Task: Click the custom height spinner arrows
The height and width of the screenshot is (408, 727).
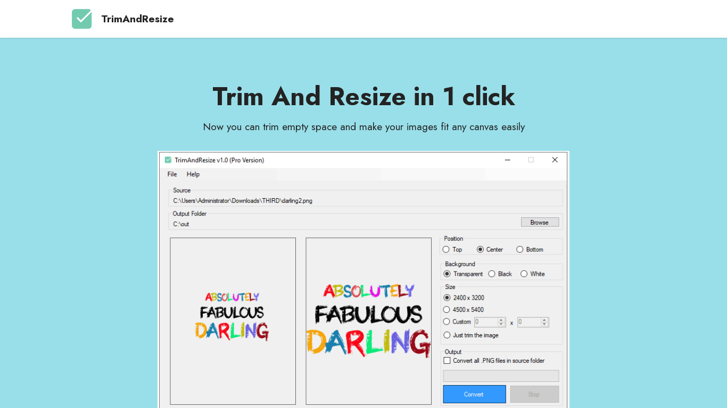Action: 544,322
